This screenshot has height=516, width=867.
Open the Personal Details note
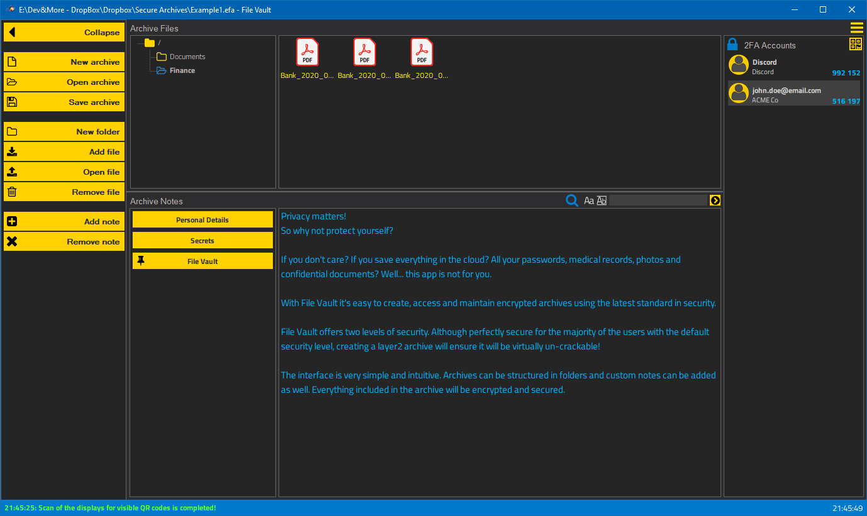pyautogui.click(x=202, y=219)
